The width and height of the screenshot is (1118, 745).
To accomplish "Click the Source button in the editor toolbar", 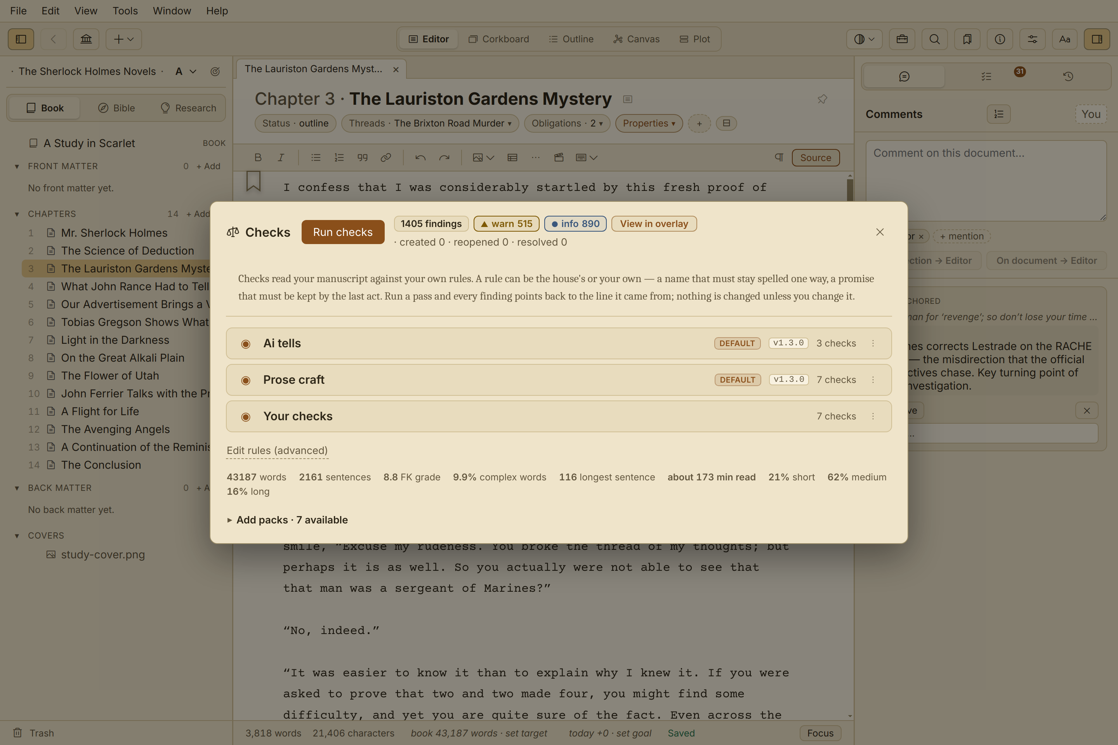I will tap(816, 158).
